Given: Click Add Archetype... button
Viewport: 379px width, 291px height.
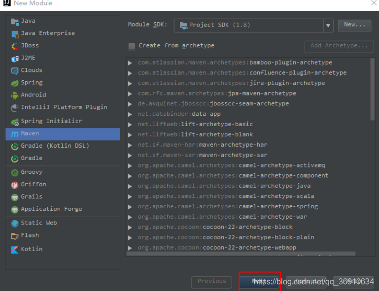Looking at the screenshot, I should tap(339, 47).
